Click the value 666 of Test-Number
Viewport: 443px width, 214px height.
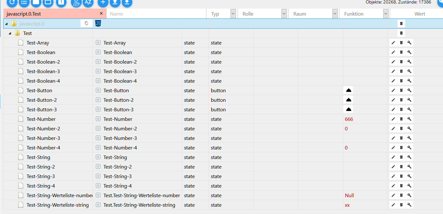point(349,119)
